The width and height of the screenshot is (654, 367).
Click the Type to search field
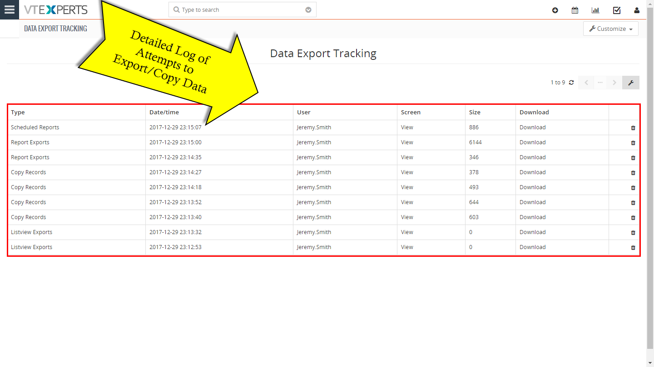click(243, 10)
